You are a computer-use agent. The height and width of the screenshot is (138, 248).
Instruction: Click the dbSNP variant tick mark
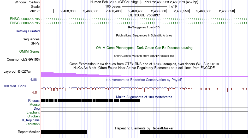point(107,59)
